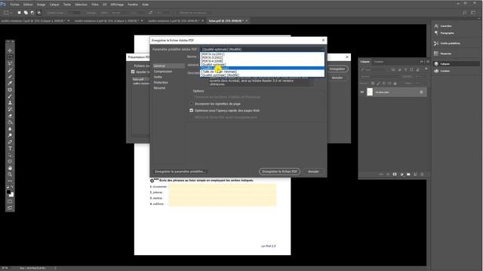The height and width of the screenshot is (271, 483).
Task: Select the Spot Healing Brush tool
Action: pyautogui.click(x=10, y=90)
